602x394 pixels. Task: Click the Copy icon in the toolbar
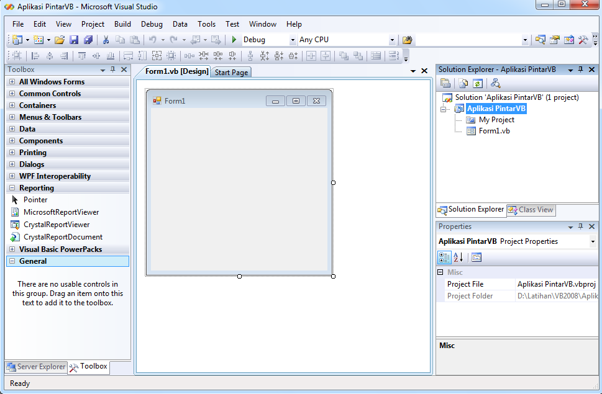click(x=120, y=40)
